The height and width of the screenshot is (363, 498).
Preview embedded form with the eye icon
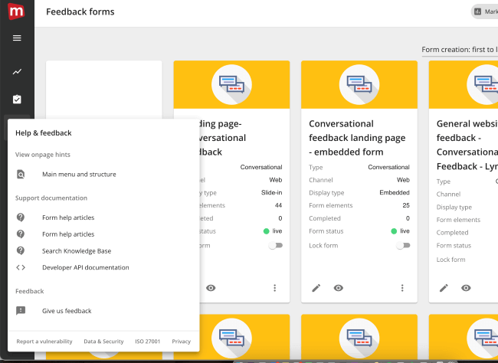pyautogui.click(x=338, y=288)
